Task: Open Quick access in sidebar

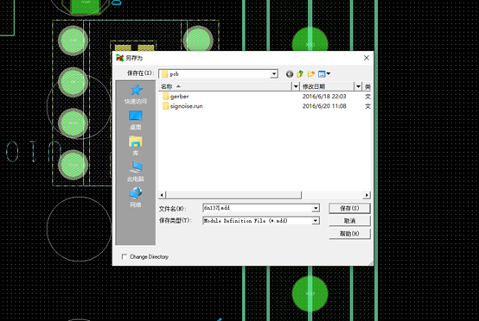Action: pos(136,95)
